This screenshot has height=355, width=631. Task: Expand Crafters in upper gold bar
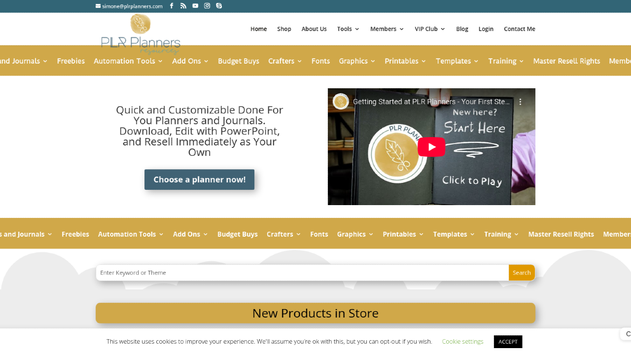[285, 61]
